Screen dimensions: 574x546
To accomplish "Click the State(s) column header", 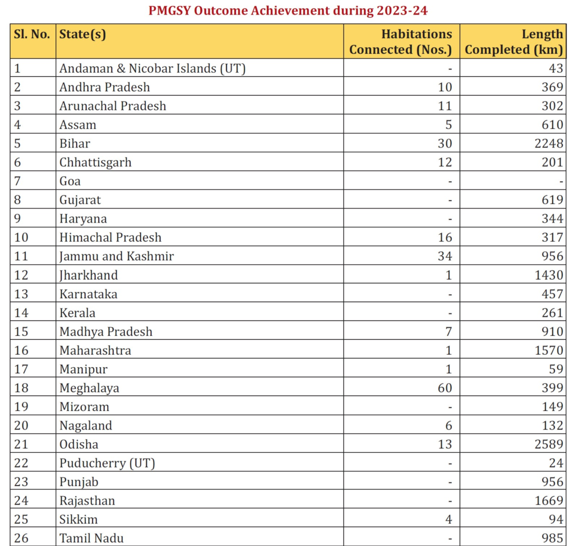I will click(83, 34).
